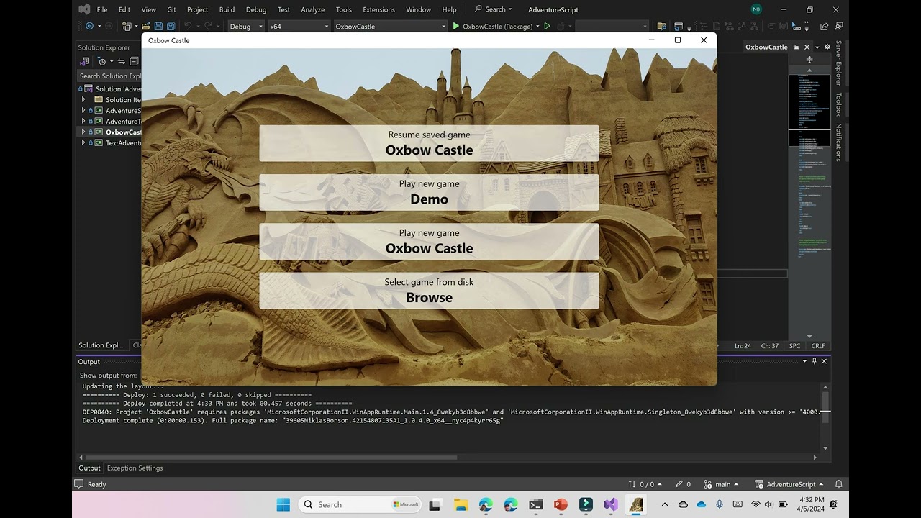The width and height of the screenshot is (921, 518).
Task: Open the OxbowCastle startup project dropdown
Action: (390, 26)
